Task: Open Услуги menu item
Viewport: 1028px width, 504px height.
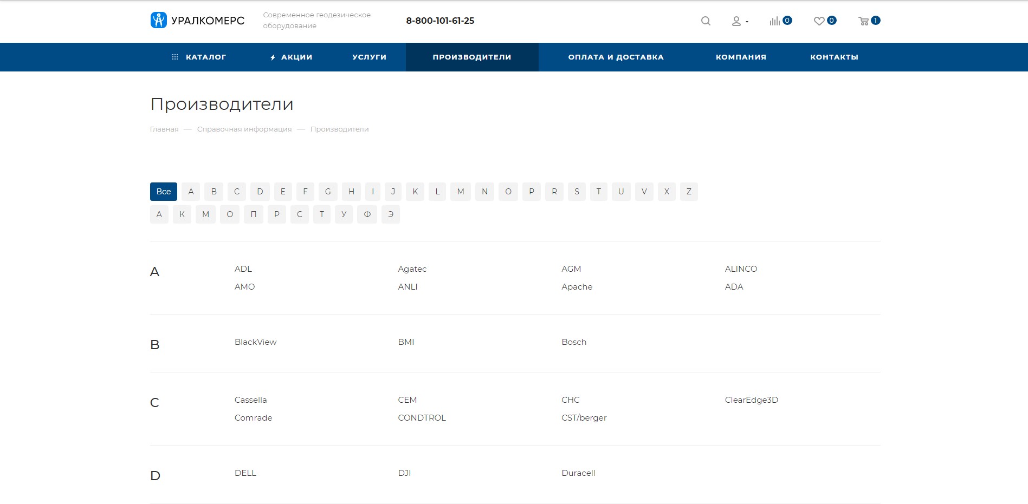Action: 369,57
